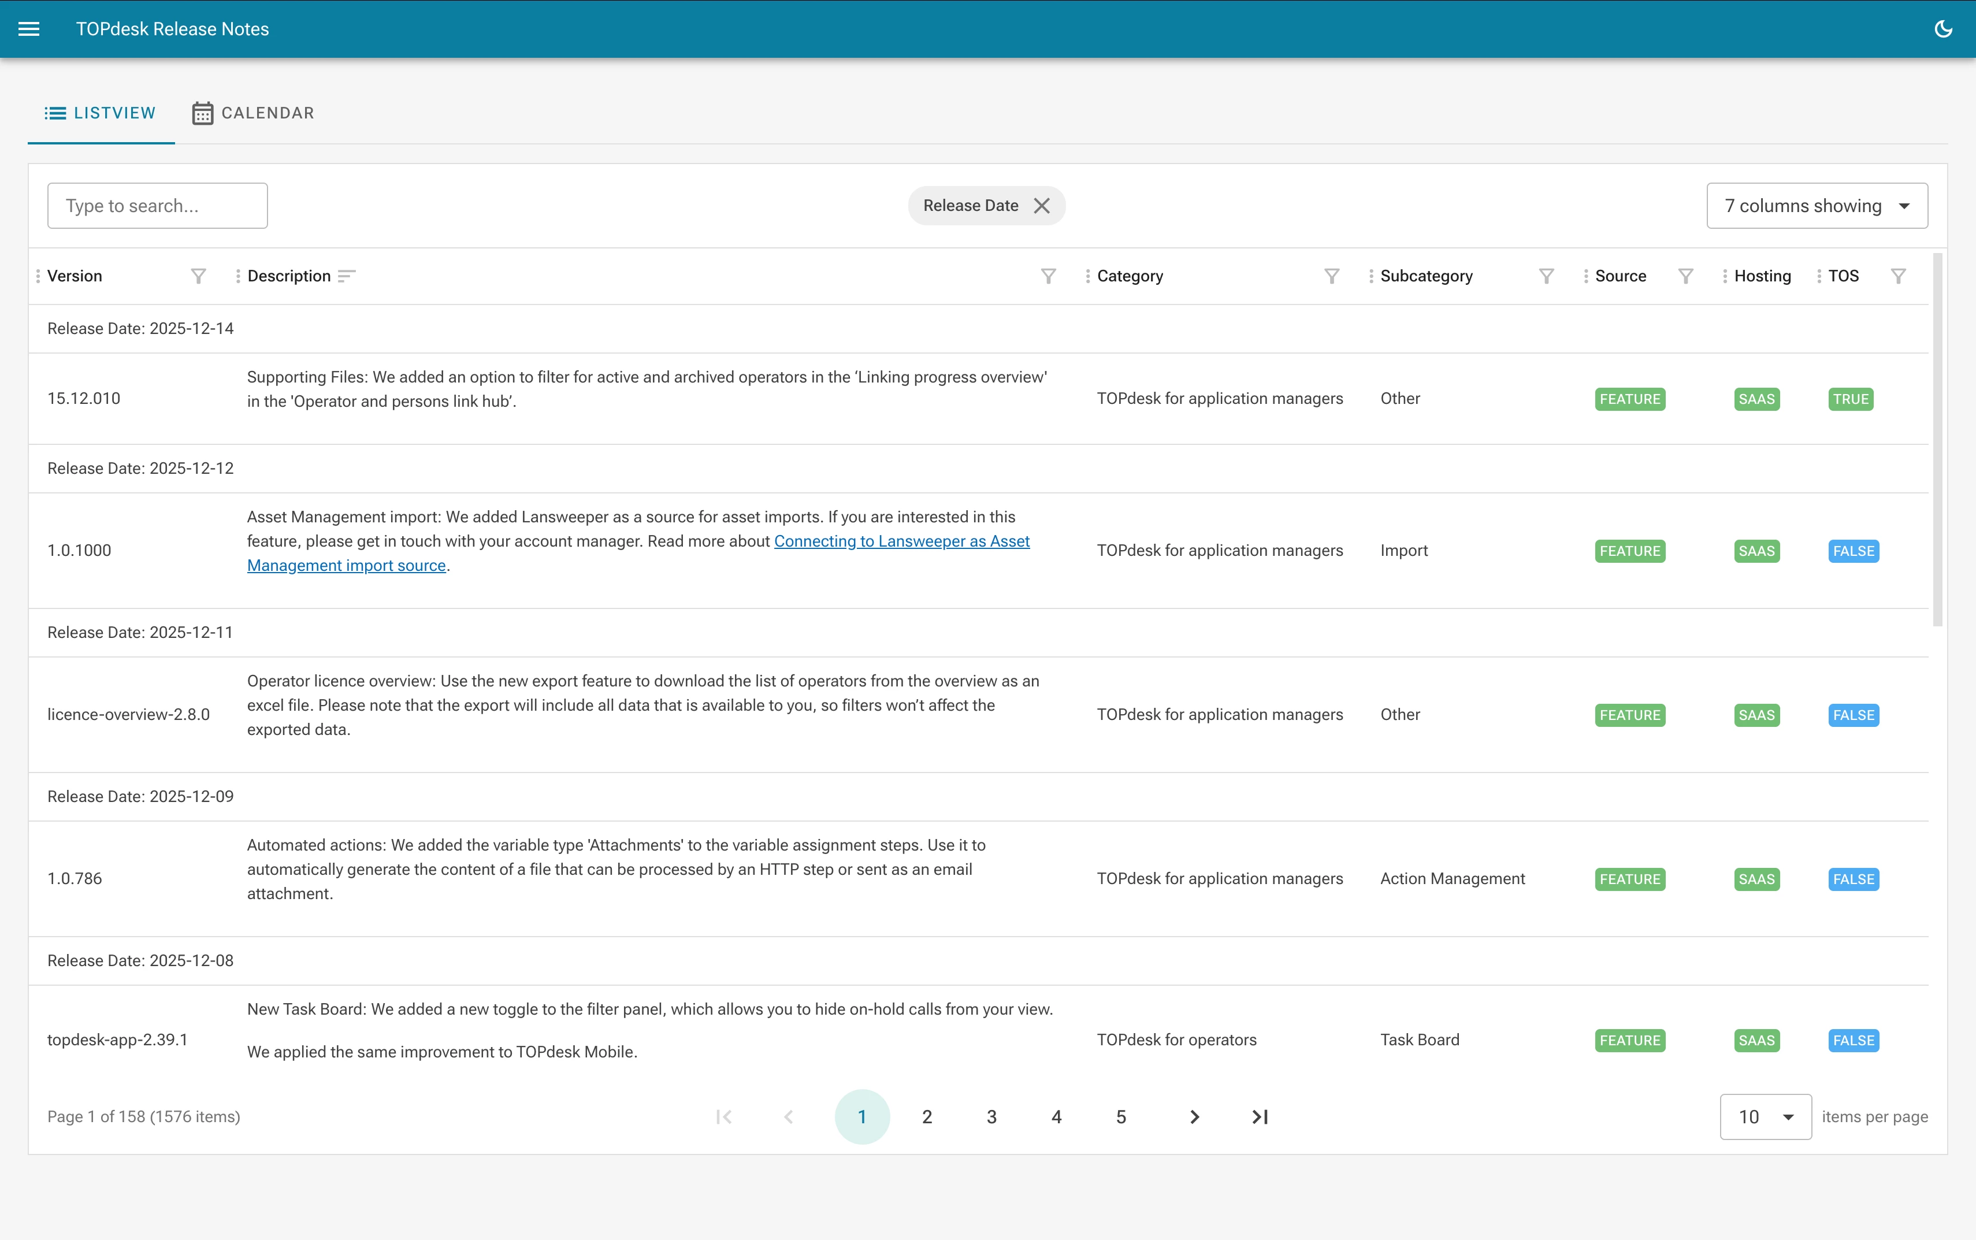Open the Description column filter
This screenshot has width=1976, height=1240.
(1048, 276)
